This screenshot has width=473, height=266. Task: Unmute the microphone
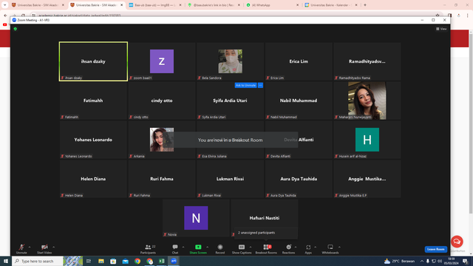pos(21,249)
